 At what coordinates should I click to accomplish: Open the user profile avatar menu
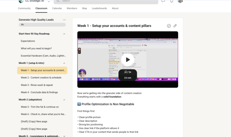(180, 1)
